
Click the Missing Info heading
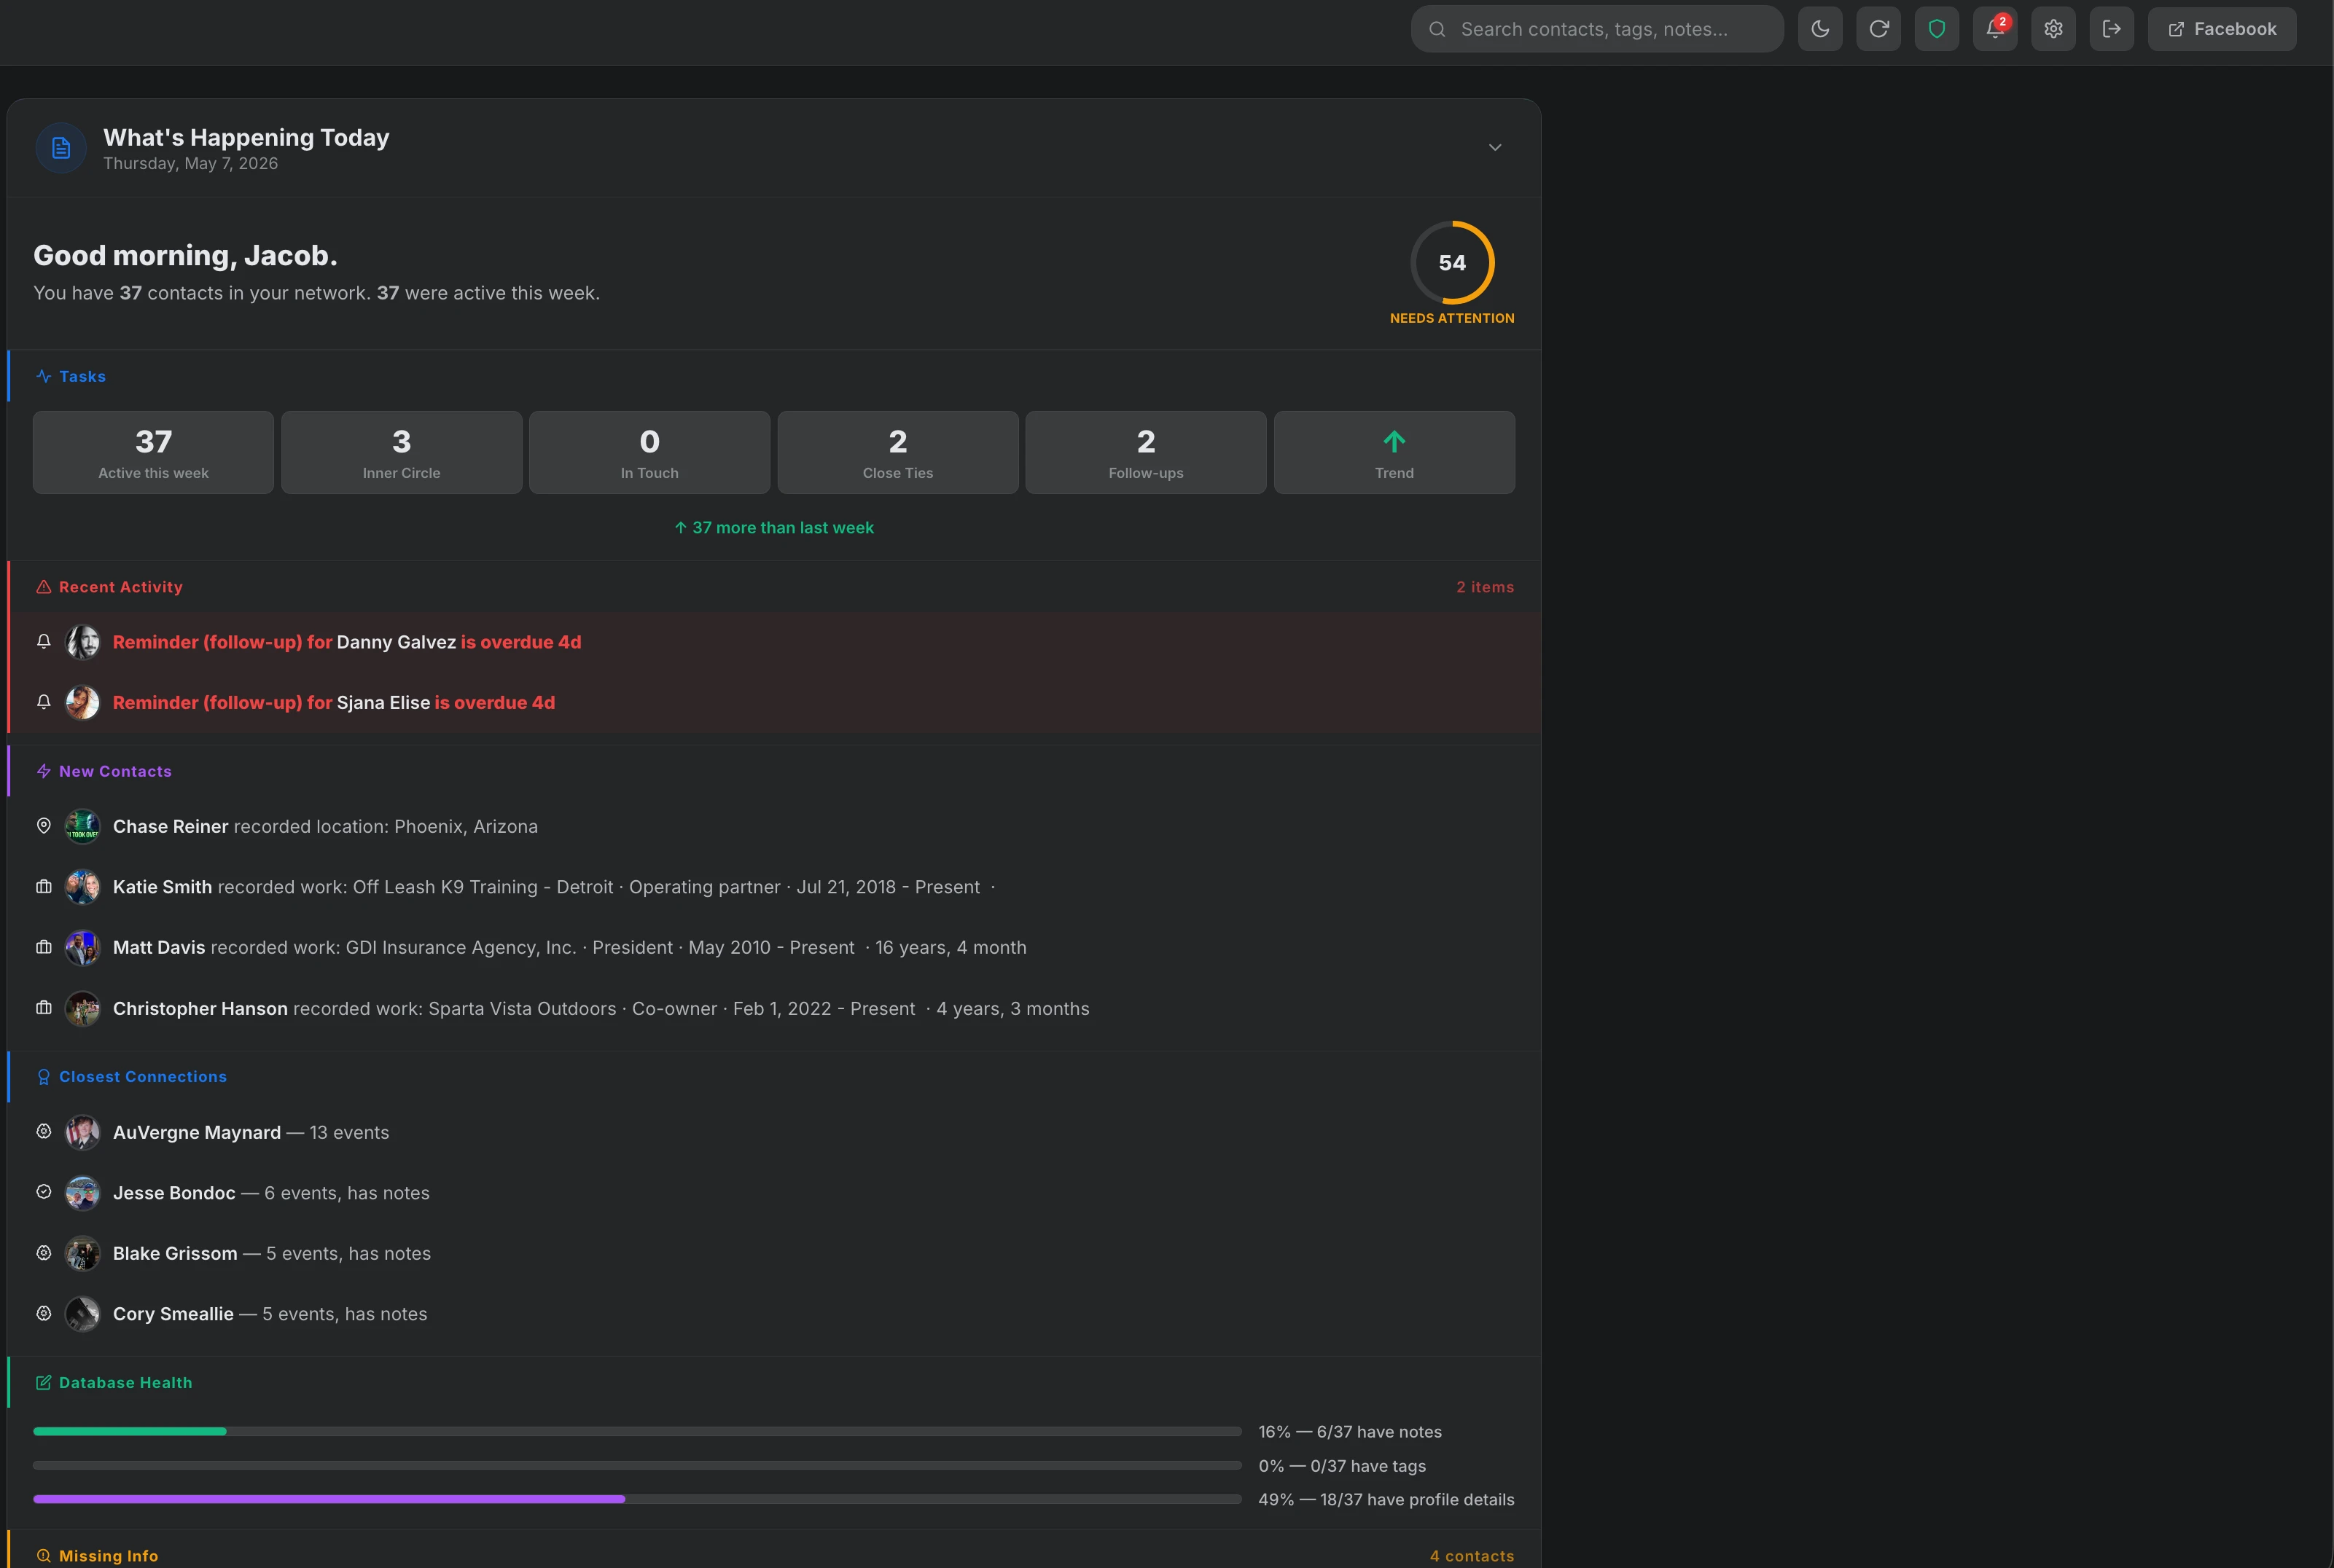[x=108, y=1556]
